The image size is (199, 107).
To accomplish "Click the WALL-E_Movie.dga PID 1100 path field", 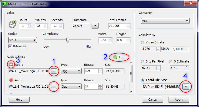I will tap(29, 71).
